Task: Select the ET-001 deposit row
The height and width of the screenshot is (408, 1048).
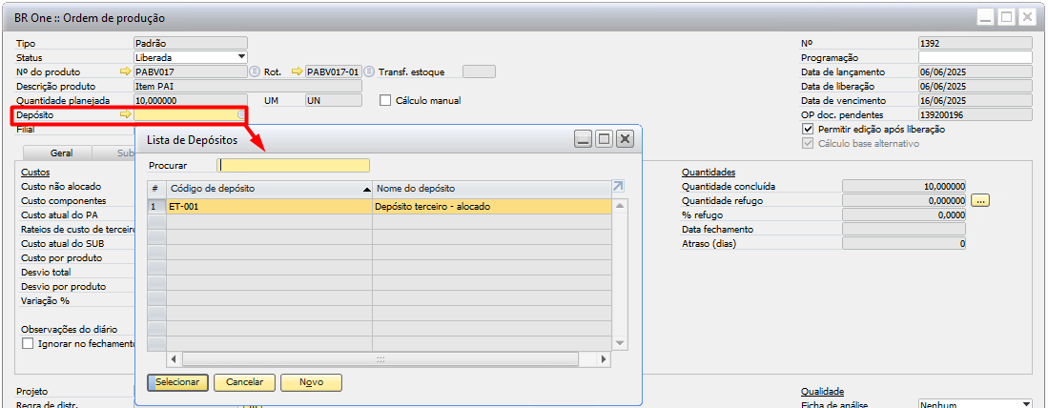Action: pos(269,206)
